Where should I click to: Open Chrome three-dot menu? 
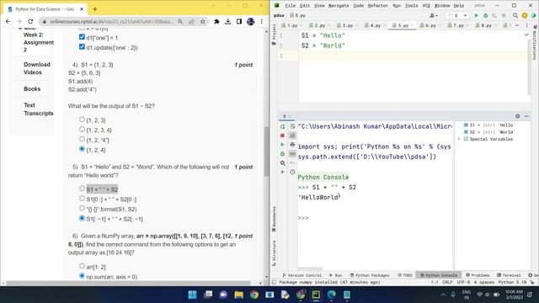(x=262, y=22)
